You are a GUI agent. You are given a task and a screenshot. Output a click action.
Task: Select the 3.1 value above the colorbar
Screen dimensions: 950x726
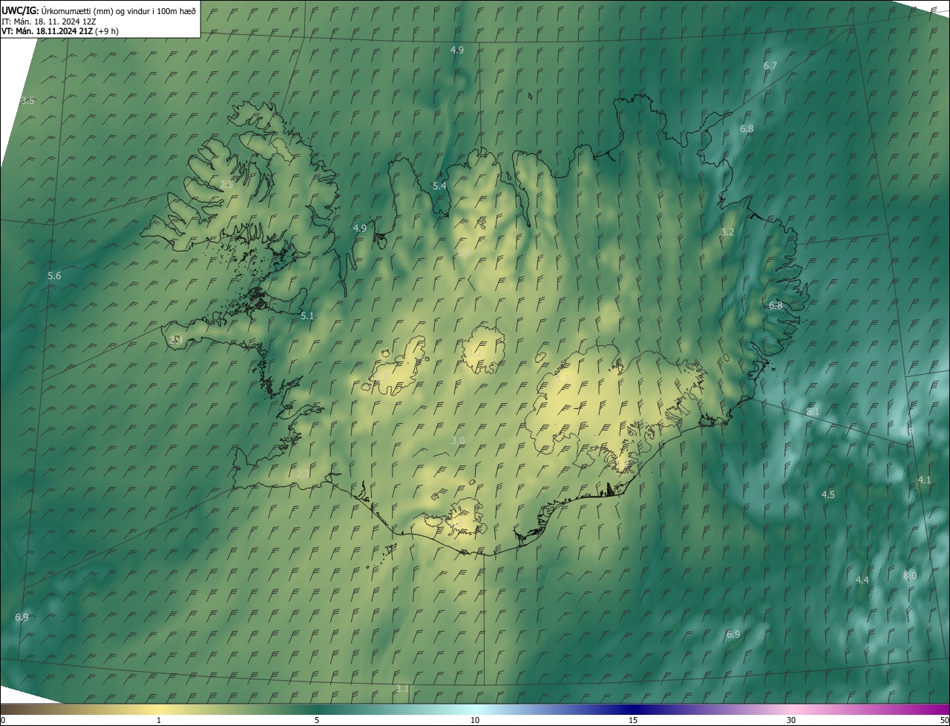click(402, 690)
